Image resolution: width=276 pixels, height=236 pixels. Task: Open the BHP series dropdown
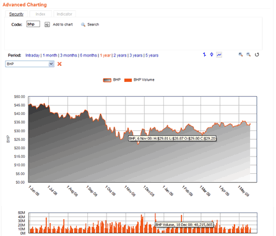(x=30, y=64)
